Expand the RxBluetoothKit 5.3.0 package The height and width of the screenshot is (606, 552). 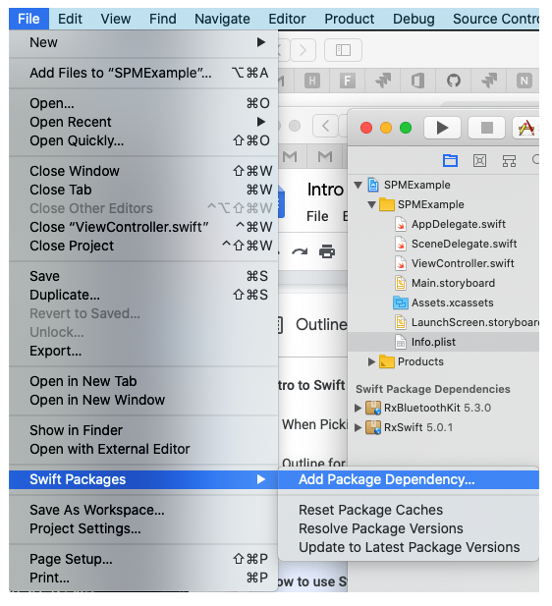pyautogui.click(x=358, y=408)
